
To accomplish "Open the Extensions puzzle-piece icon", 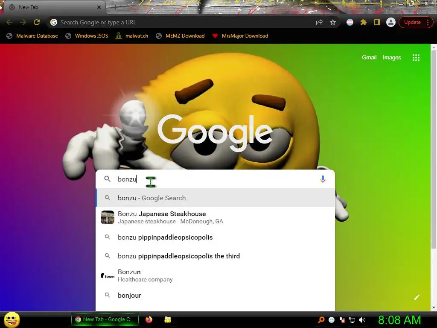I will 364,22.
